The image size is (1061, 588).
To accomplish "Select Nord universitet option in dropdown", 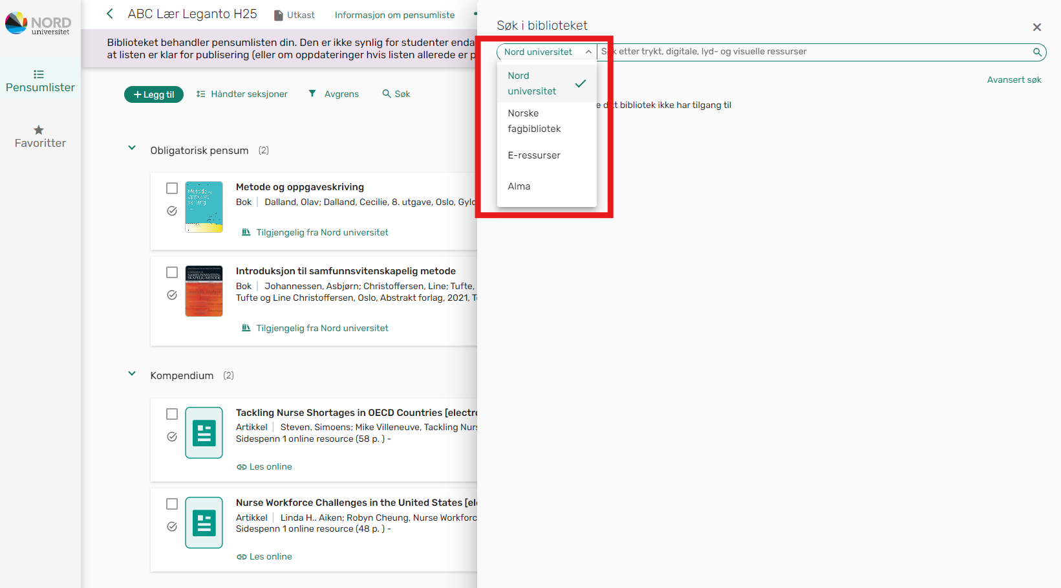I will [x=547, y=83].
